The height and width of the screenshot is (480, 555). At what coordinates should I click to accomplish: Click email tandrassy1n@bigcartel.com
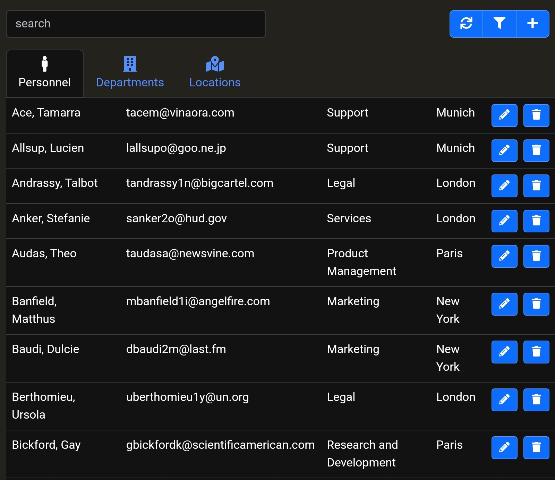199,183
